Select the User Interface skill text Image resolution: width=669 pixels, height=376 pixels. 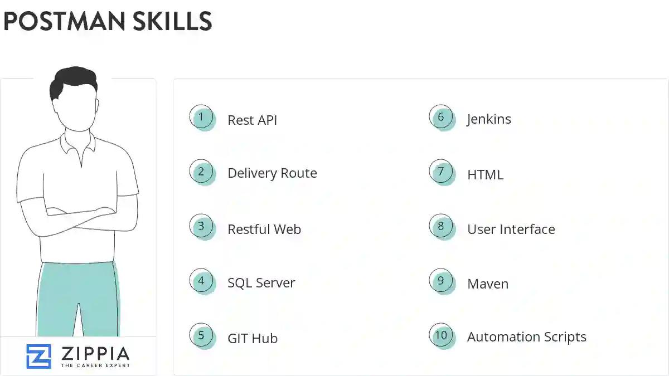coord(511,229)
